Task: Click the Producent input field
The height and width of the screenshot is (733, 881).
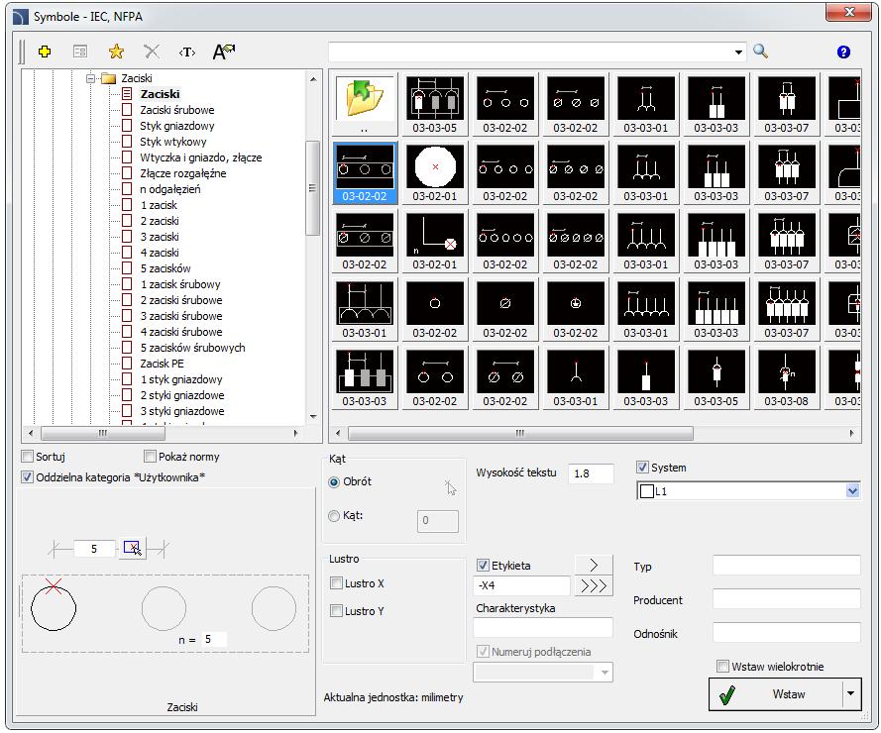Action: coord(786,598)
